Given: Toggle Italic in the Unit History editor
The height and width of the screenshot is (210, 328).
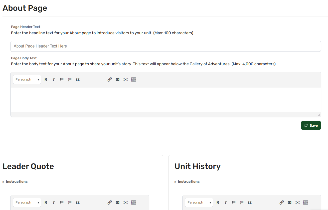Looking at the screenshot, I should pos(226,202).
